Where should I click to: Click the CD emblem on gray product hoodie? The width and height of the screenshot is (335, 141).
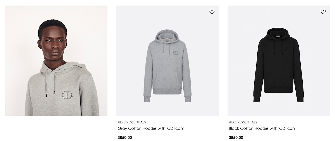coord(176,53)
